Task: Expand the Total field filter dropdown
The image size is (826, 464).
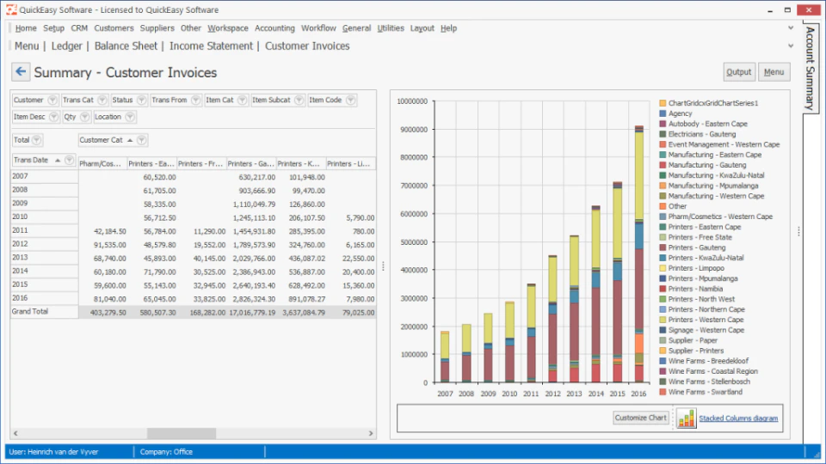Action: [36, 140]
